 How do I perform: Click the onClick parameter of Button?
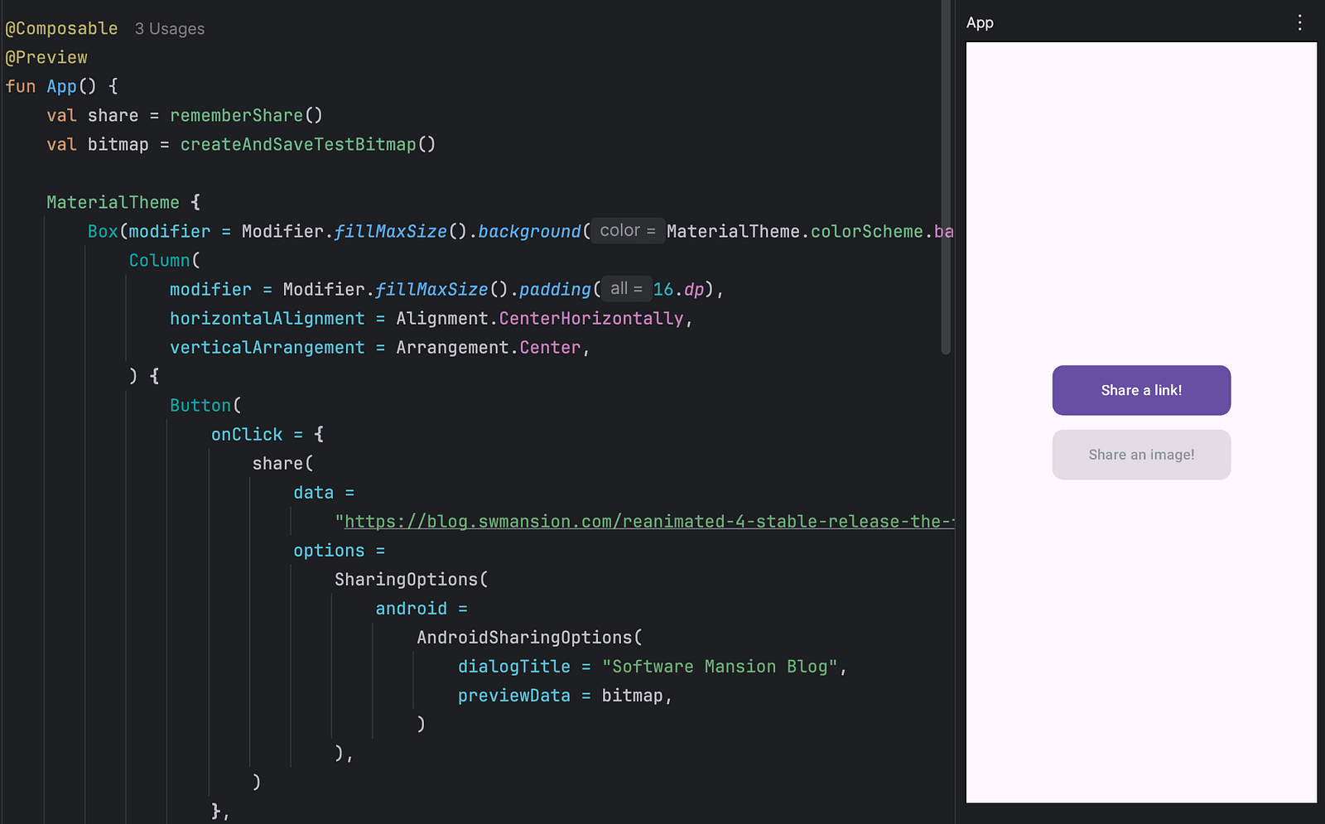pyautogui.click(x=246, y=435)
